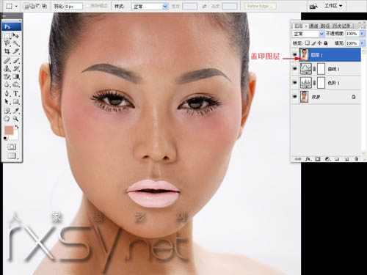Hide the 曲线 1 curves layer

coord(295,69)
